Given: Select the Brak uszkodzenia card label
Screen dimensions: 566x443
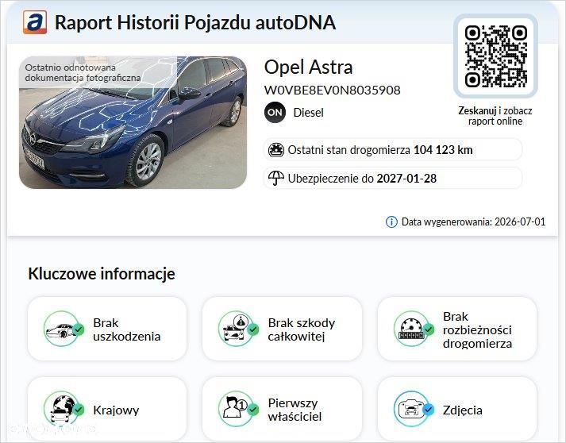Looking at the screenshot, I should [x=127, y=329].
